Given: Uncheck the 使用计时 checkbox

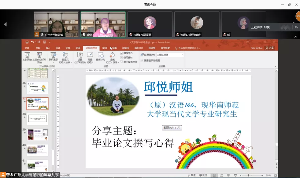Looking at the screenshot, I should click(x=121, y=57).
